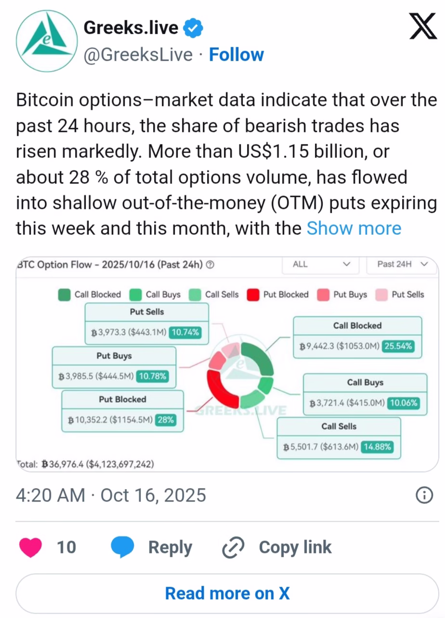Screen dimensions: 445x618
Task: Open the @GreeksLive handle link
Action: tap(138, 55)
